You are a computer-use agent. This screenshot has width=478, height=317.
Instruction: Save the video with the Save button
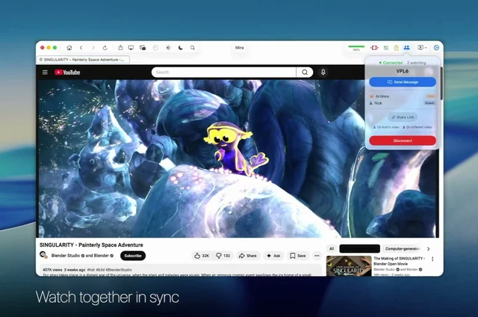(298, 256)
